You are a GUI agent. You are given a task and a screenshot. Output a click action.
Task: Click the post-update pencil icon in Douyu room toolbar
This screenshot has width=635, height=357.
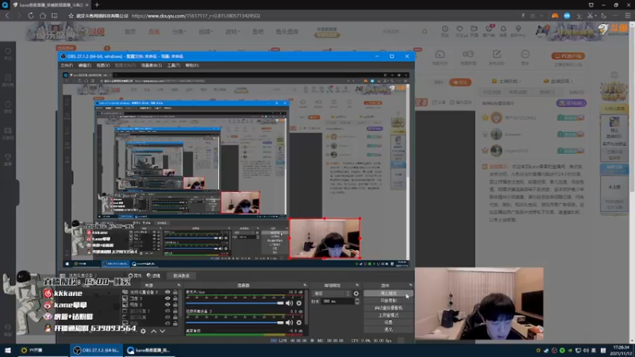(x=497, y=54)
